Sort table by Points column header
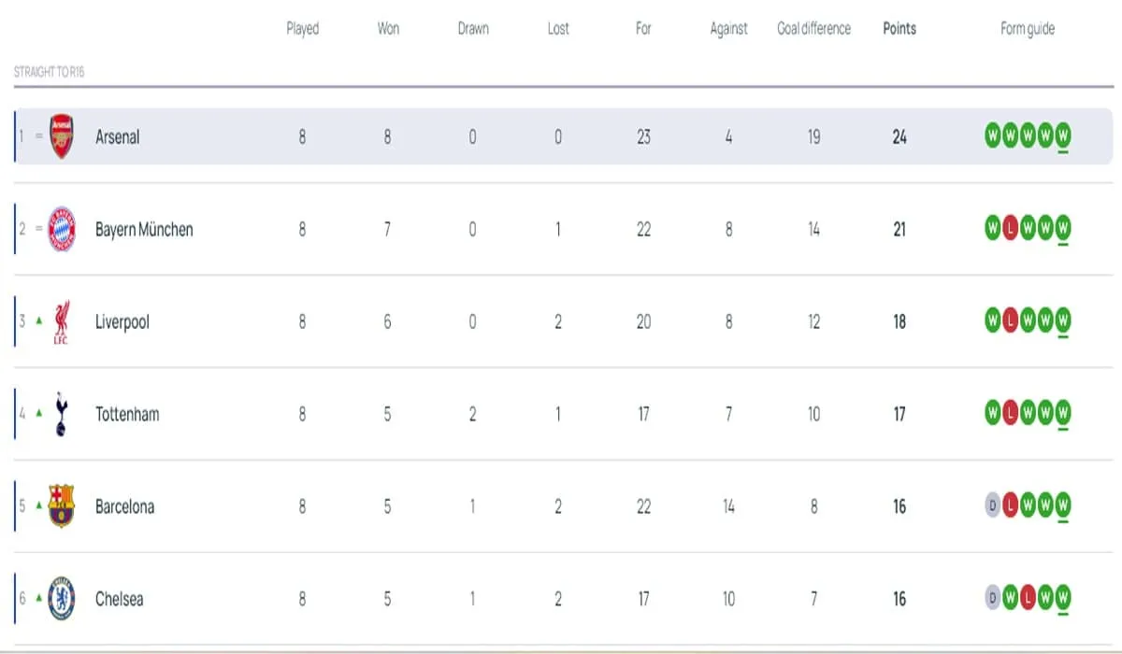 [x=899, y=29]
